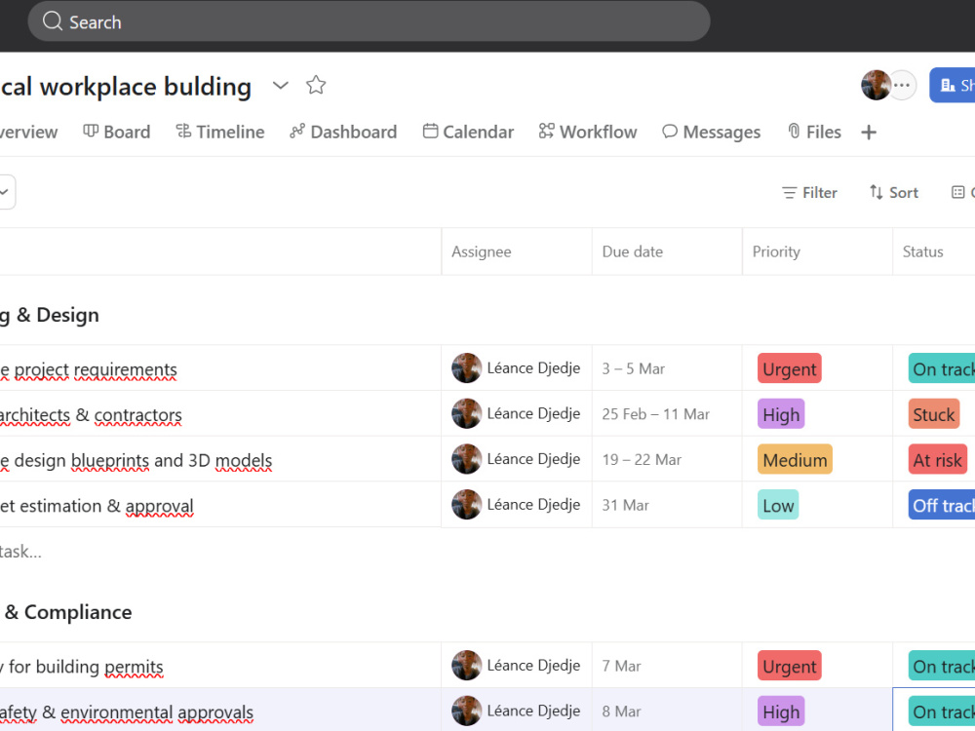The height and width of the screenshot is (731, 975).
Task: Add a new tab with plus icon
Action: [869, 132]
